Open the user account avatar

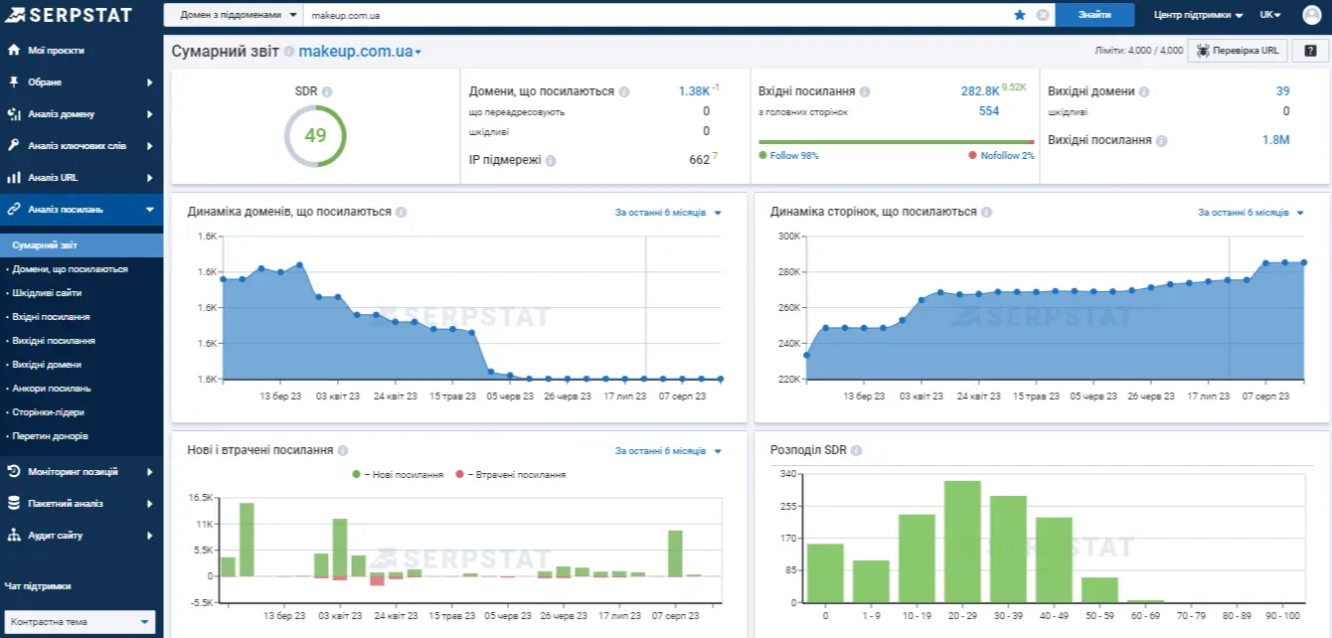click(1311, 15)
